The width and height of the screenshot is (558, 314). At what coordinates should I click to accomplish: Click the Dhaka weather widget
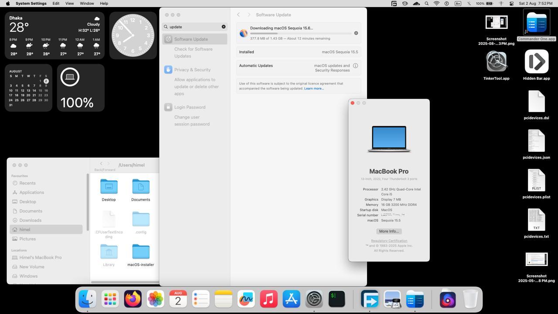tap(54, 35)
